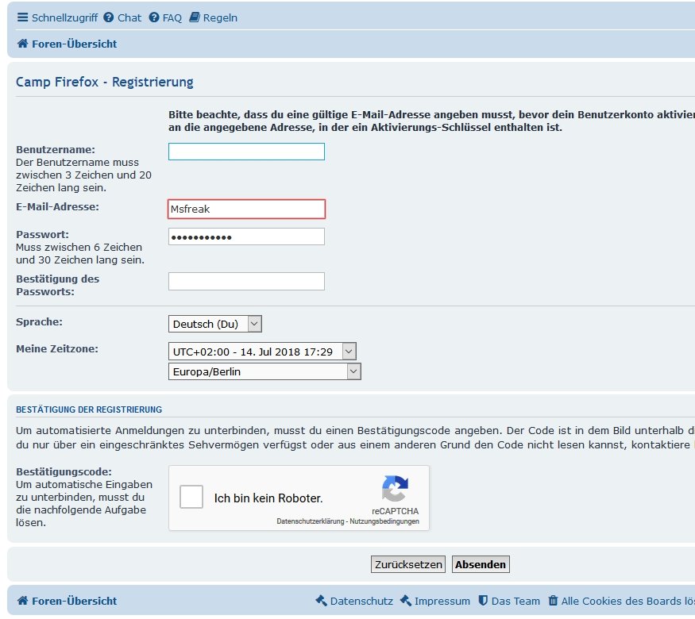Go to Foren-Übersicht in the top breadcrumb
Screen dimensions: 695x619
click(74, 44)
